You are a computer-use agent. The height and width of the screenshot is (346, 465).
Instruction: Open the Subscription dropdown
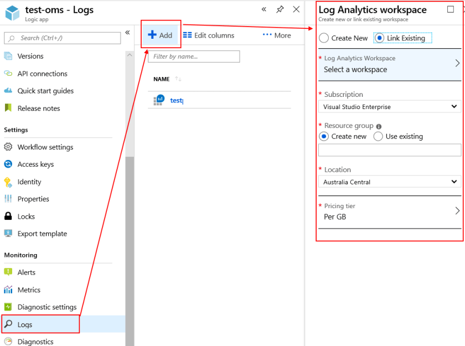pos(389,106)
